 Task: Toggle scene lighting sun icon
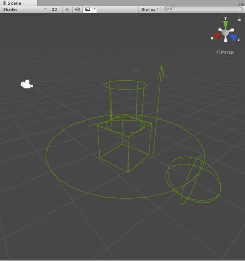pos(67,9)
